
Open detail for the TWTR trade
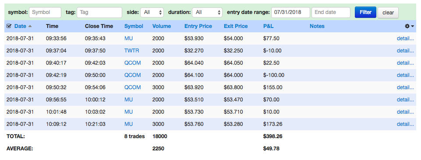405,51
